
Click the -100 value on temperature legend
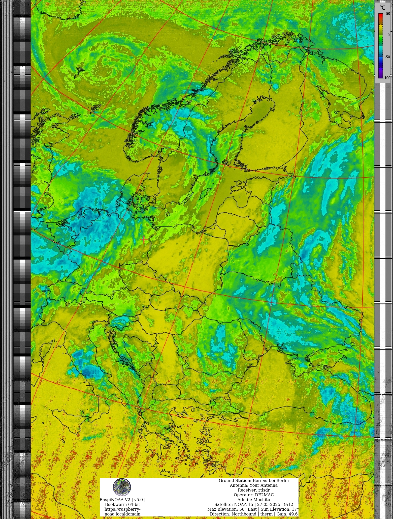coord(387,78)
